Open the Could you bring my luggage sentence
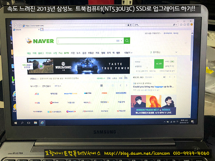The image size is (215, 161). coord(153,87)
